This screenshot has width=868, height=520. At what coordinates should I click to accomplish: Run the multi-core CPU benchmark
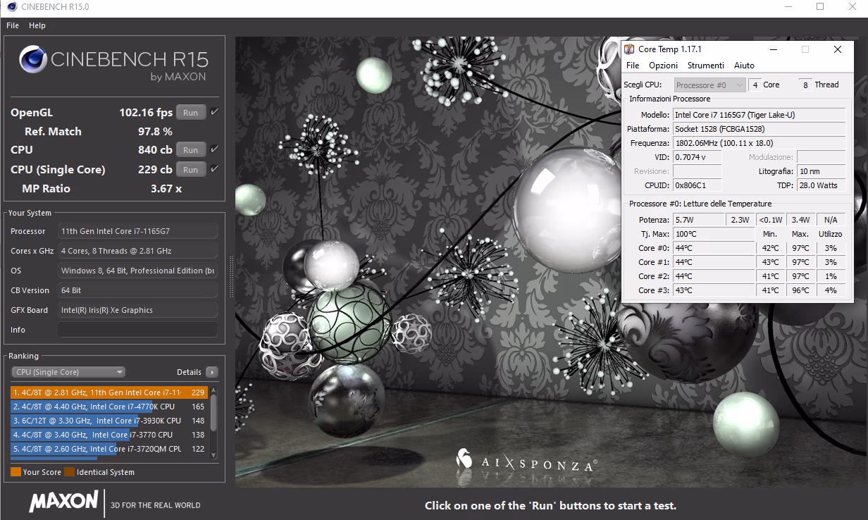[191, 150]
